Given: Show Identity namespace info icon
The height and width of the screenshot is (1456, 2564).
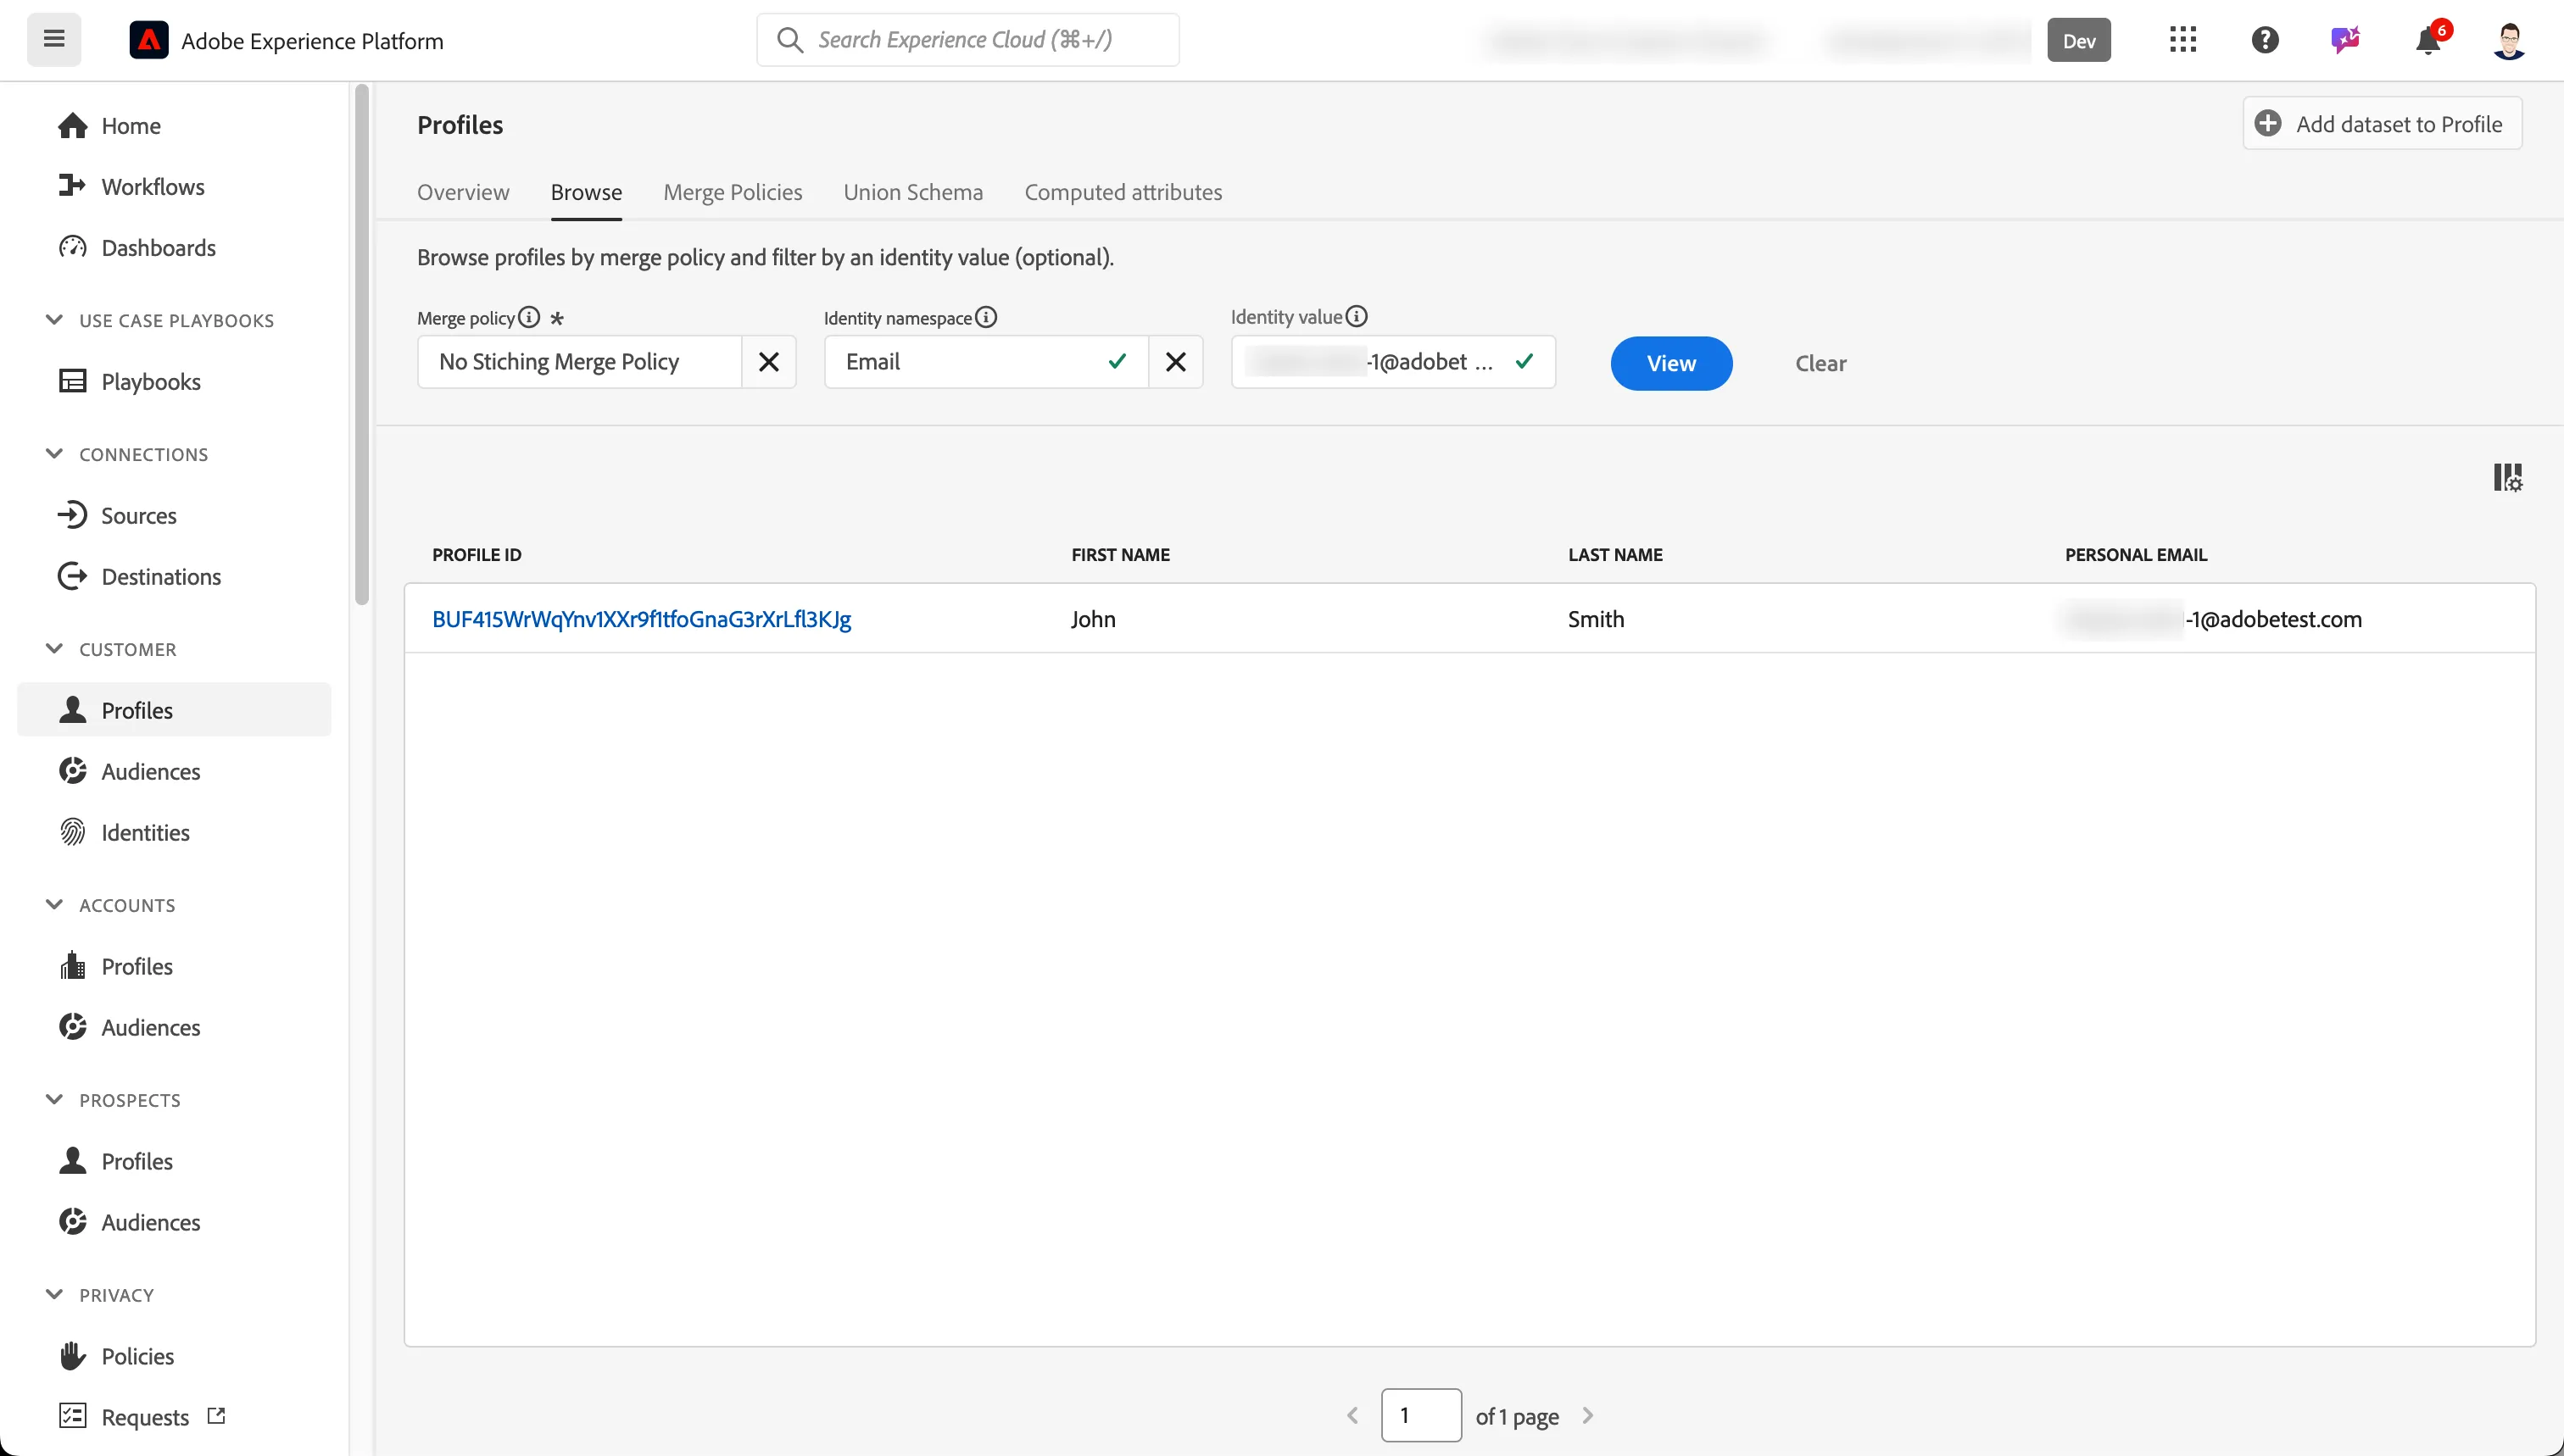Looking at the screenshot, I should click(x=986, y=317).
